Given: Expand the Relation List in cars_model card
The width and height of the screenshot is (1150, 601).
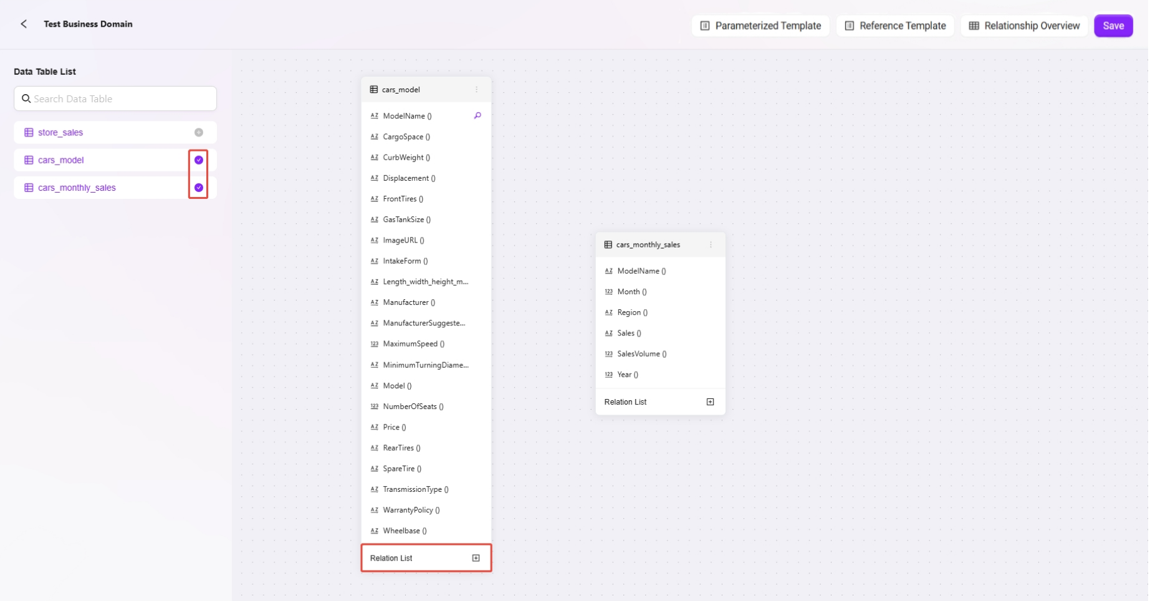Looking at the screenshot, I should click(x=476, y=558).
